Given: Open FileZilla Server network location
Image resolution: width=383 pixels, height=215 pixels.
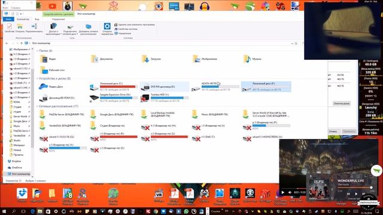Looking at the screenshot, I should click(62, 114).
